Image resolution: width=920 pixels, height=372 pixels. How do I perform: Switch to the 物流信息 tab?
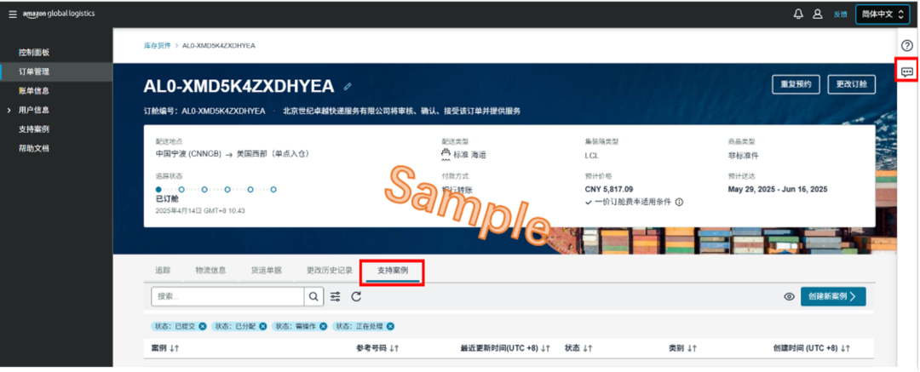(x=210, y=271)
